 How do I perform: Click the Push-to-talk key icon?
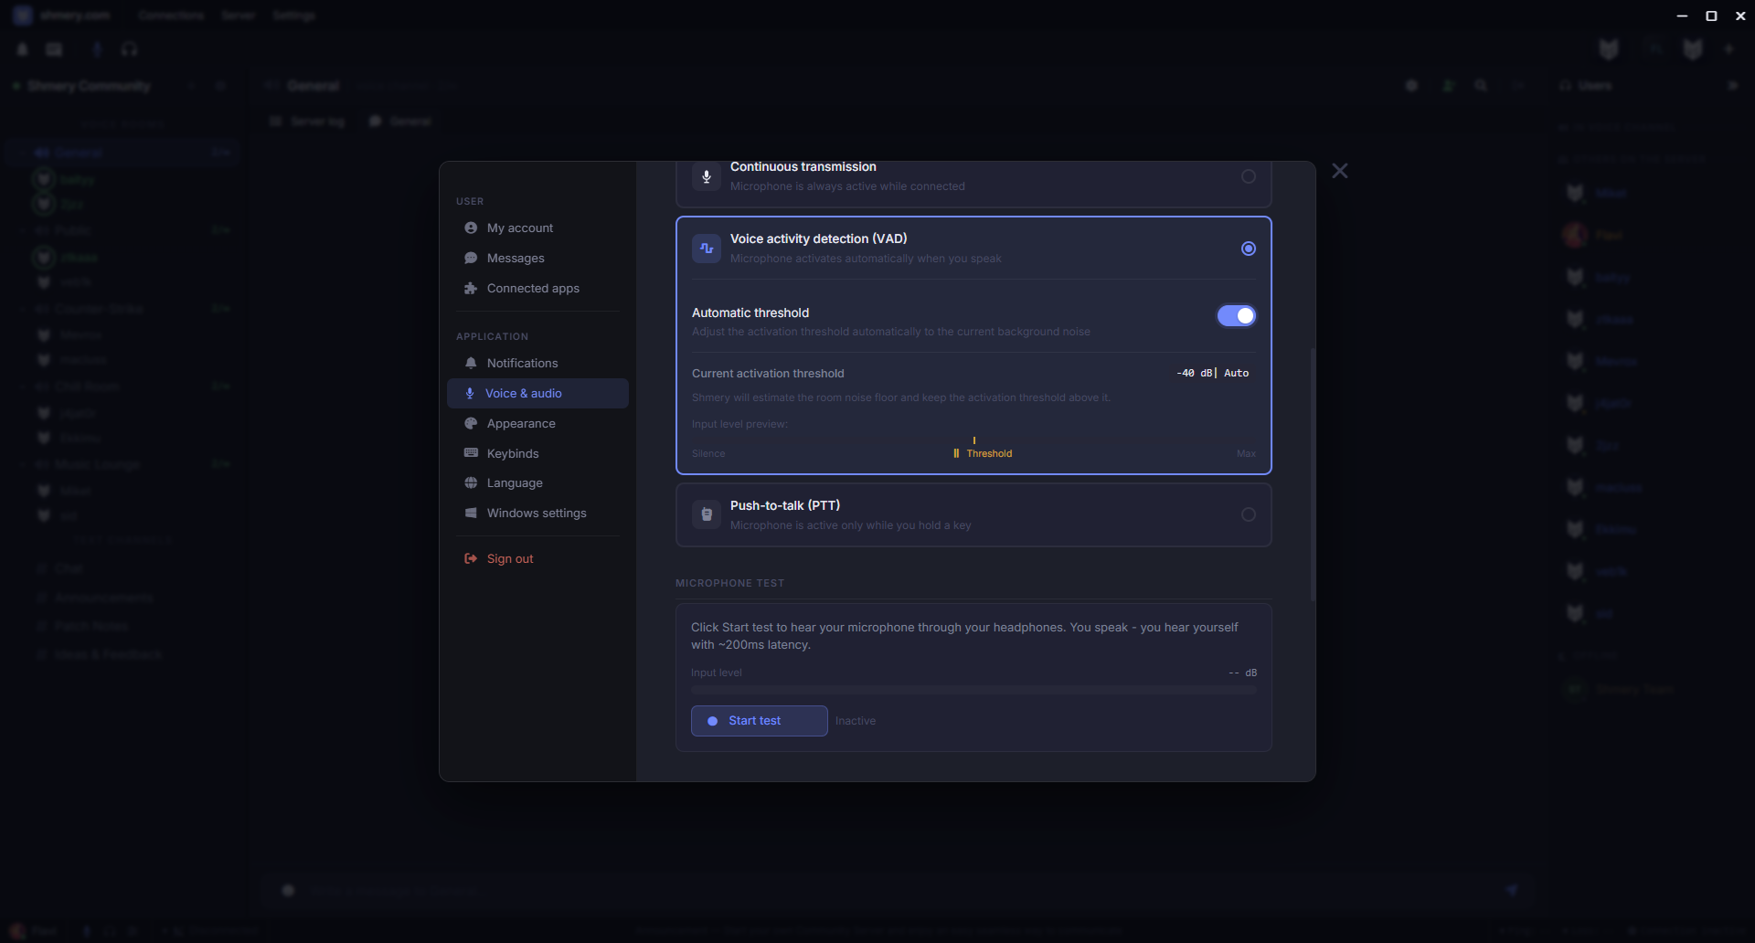(707, 514)
